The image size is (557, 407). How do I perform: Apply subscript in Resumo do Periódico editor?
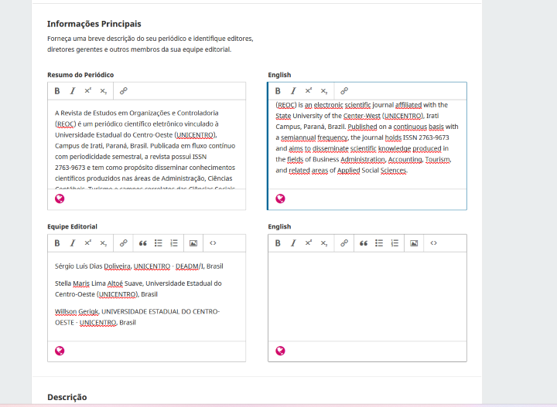click(104, 91)
